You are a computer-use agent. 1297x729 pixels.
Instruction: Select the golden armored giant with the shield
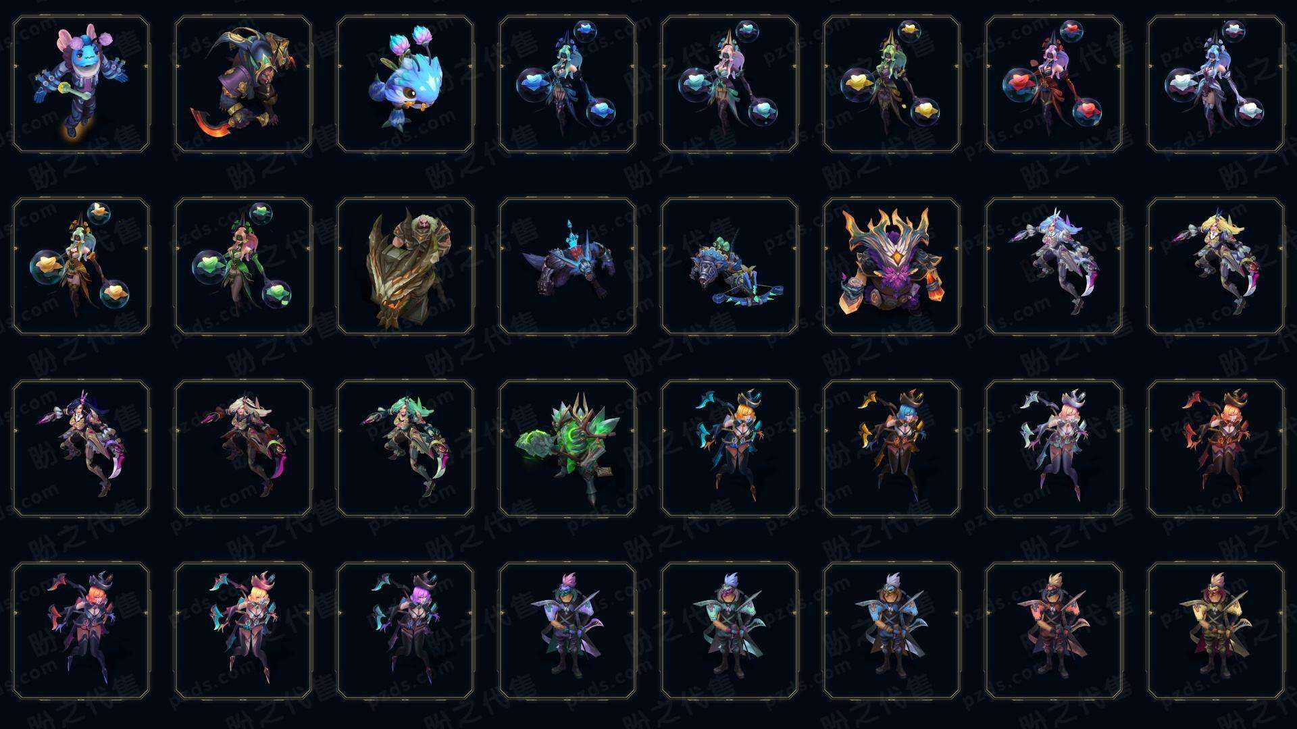(x=405, y=266)
